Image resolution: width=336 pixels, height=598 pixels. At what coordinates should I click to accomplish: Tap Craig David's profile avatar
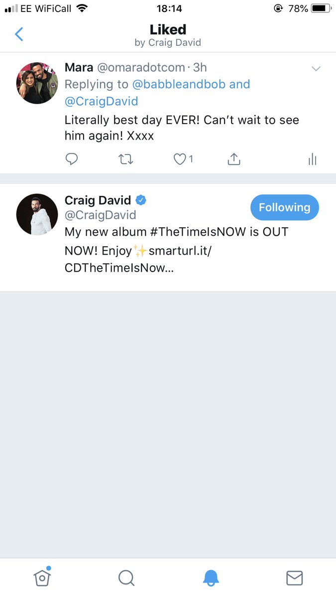click(37, 215)
